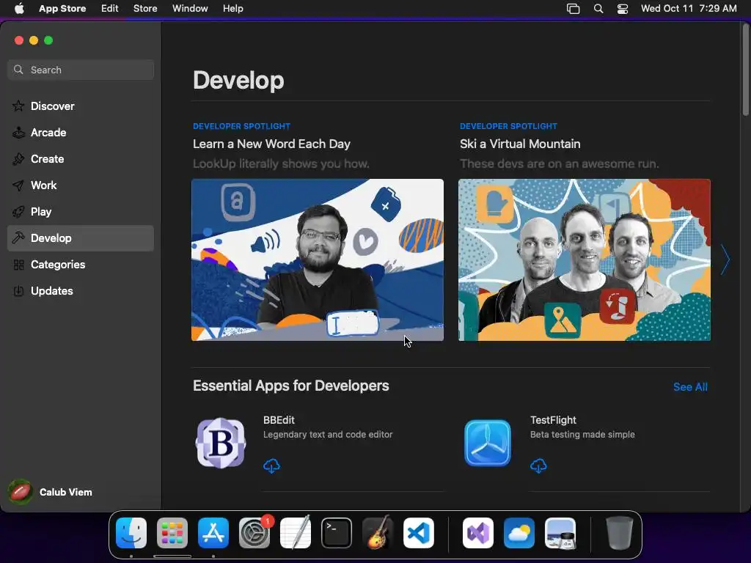The image size is (751, 563).
Task: Click the Essential Apps for Developers heading
Action: click(290, 386)
